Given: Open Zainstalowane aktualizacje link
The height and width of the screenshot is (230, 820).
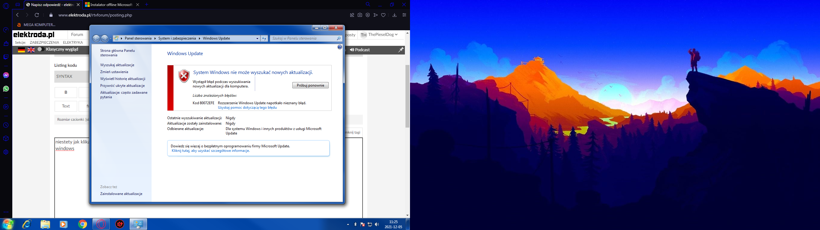Looking at the screenshot, I should point(121,194).
